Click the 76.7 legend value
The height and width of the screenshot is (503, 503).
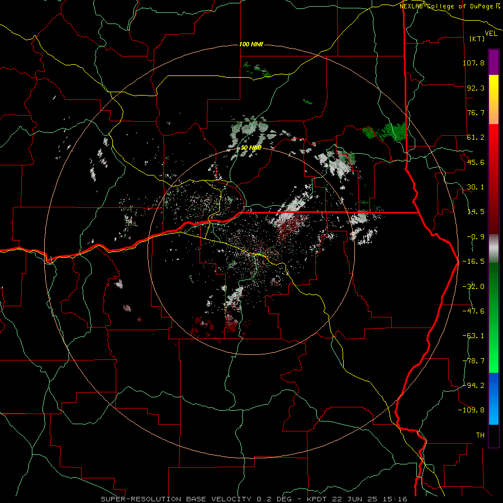476,112
